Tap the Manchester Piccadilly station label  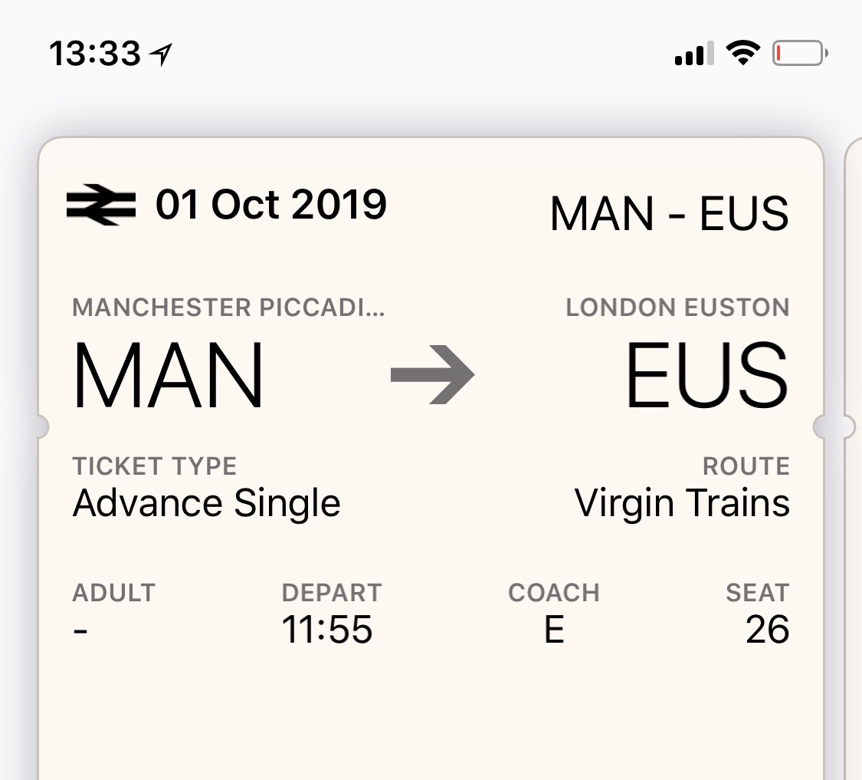[x=229, y=308]
